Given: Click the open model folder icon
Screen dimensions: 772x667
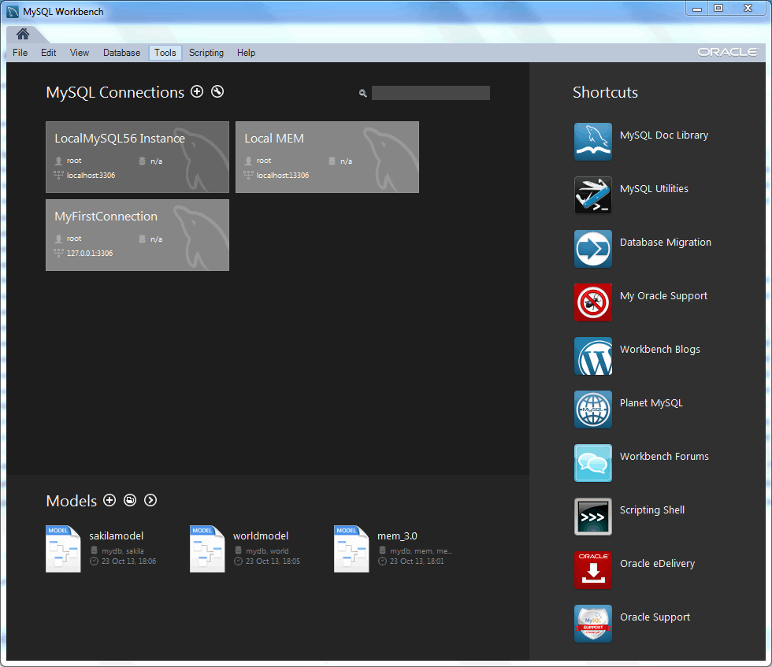Looking at the screenshot, I should [x=130, y=500].
